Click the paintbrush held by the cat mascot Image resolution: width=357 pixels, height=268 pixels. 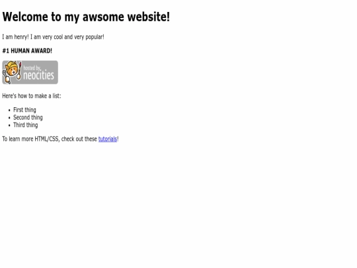coord(20,70)
